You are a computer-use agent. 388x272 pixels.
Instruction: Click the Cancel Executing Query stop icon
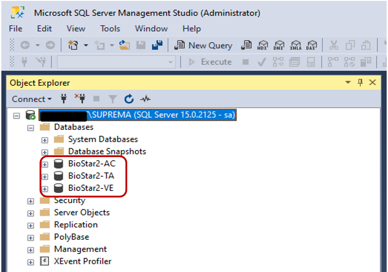tap(245, 62)
